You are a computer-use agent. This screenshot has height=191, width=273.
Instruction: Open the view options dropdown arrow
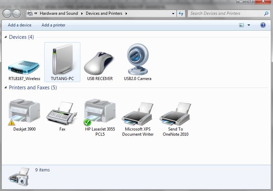249,25
